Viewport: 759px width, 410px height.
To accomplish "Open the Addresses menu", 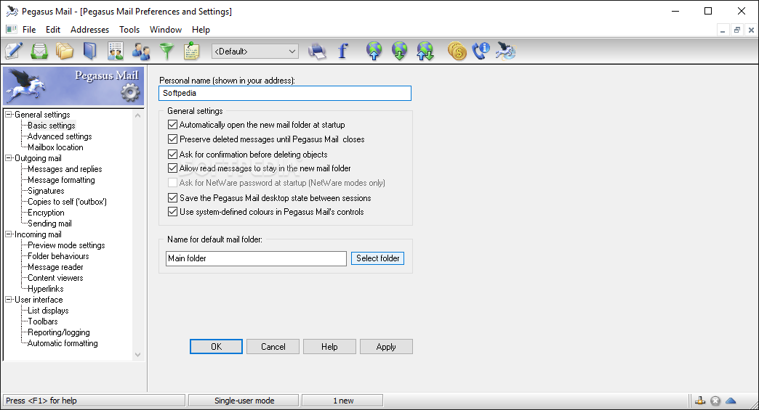I will click(x=89, y=30).
